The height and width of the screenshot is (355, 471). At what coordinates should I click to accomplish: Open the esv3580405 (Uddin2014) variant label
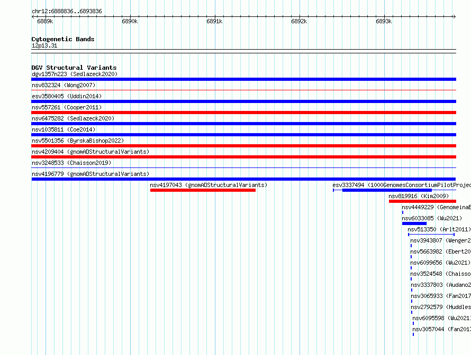pyautogui.click(x=67, y=96)
